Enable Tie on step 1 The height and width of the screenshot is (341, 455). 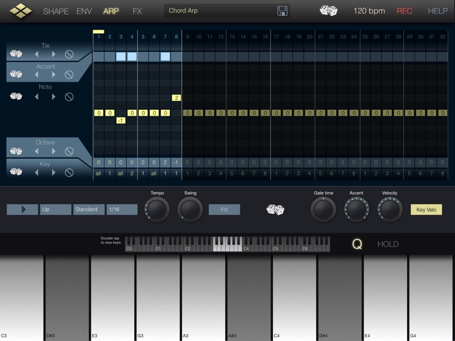(x=99, y=56)
